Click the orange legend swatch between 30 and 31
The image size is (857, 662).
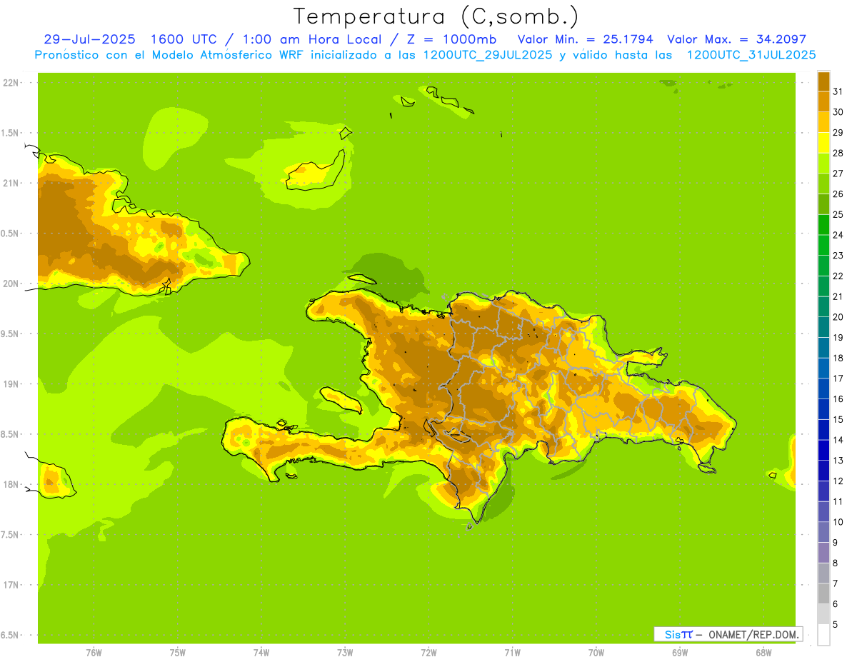823,101
